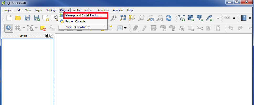Open New Print Composer icon

46,18
